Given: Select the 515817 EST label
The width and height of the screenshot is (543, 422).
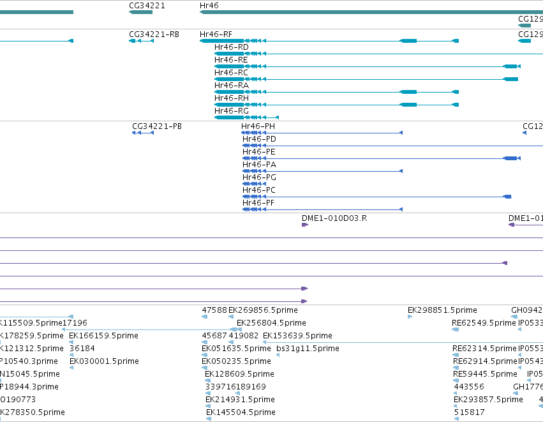Looking at the screenshot, I should [x=469, y=412].
